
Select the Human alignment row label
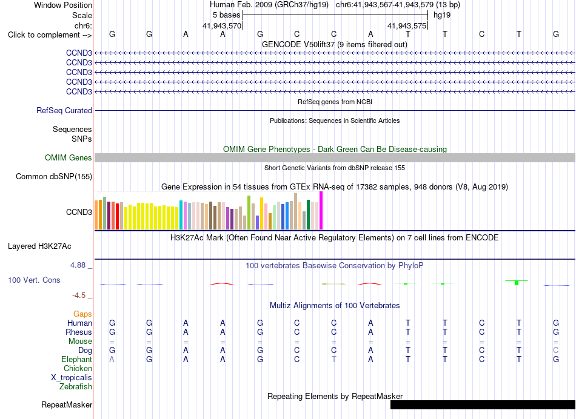coord(79,323)
